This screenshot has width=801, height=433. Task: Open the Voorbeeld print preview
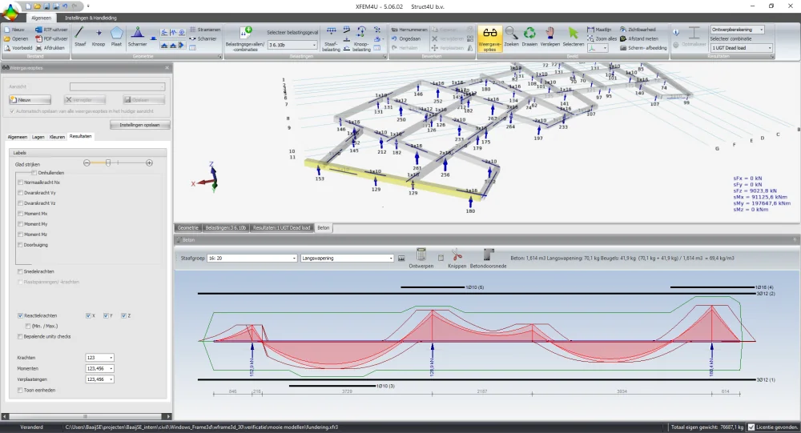click(x=18, y=48)
